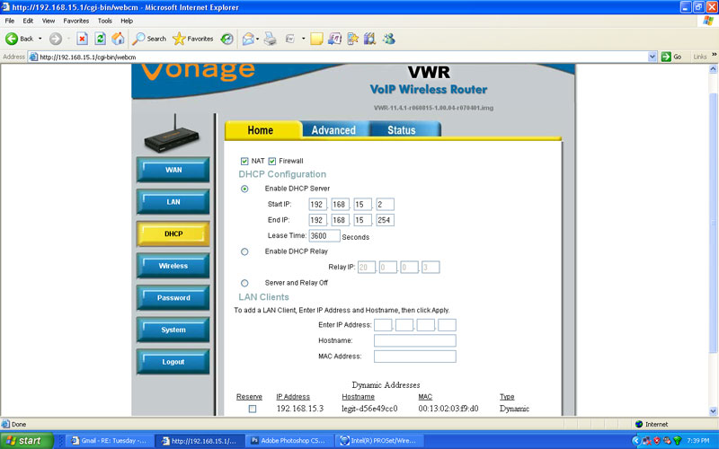Click the Lease Time input field
719x449 pixels.
(x=324, y=235)
